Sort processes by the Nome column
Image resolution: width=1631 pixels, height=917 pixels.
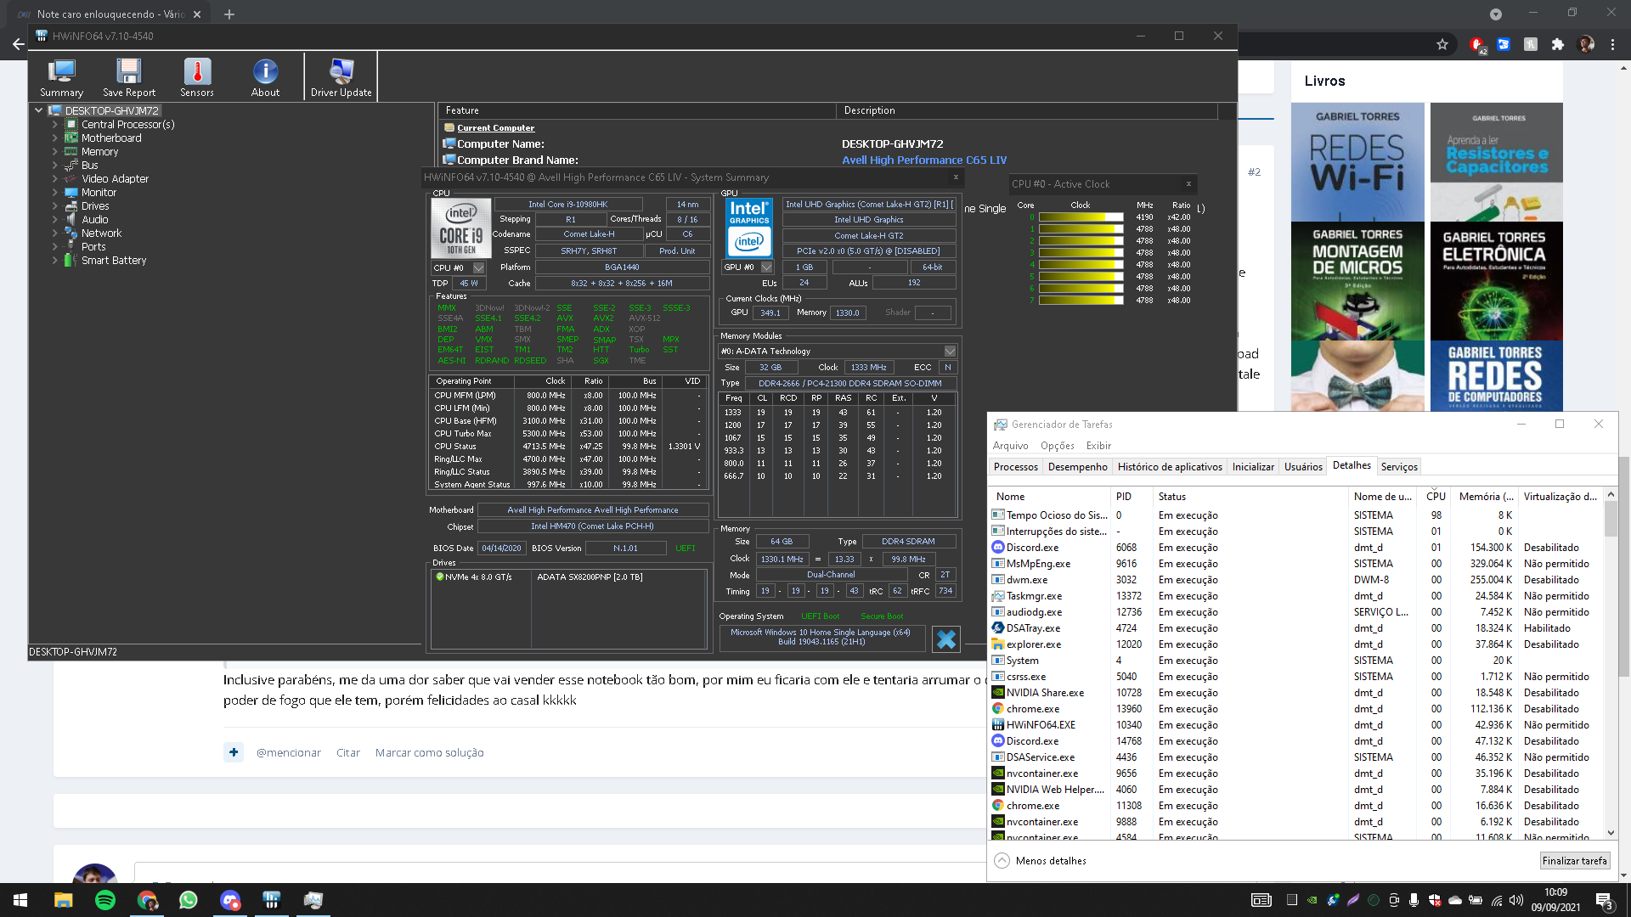click(1051, 496)
